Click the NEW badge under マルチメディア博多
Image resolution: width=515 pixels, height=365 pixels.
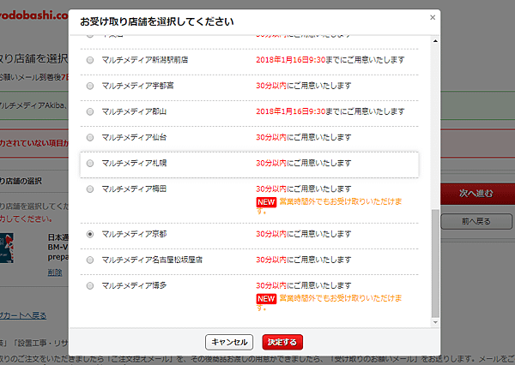pyautogui.click(x=266, y=299)
